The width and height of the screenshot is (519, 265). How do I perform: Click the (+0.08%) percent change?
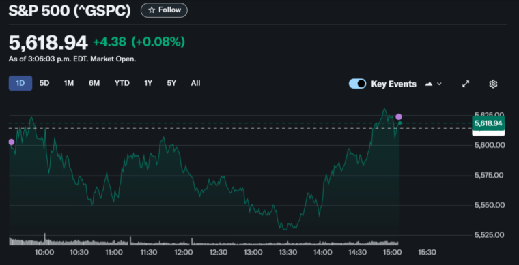click(x=158, y=42)
